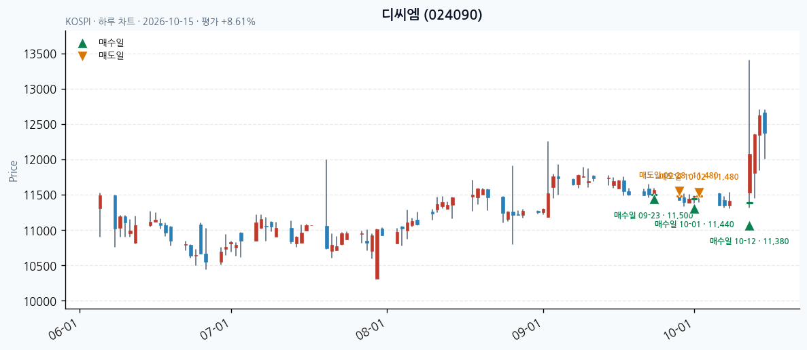Click the vertical Price axis title
Image resolution: width=807 pixels, height=350 pixels.
click(x=13, y=171)
